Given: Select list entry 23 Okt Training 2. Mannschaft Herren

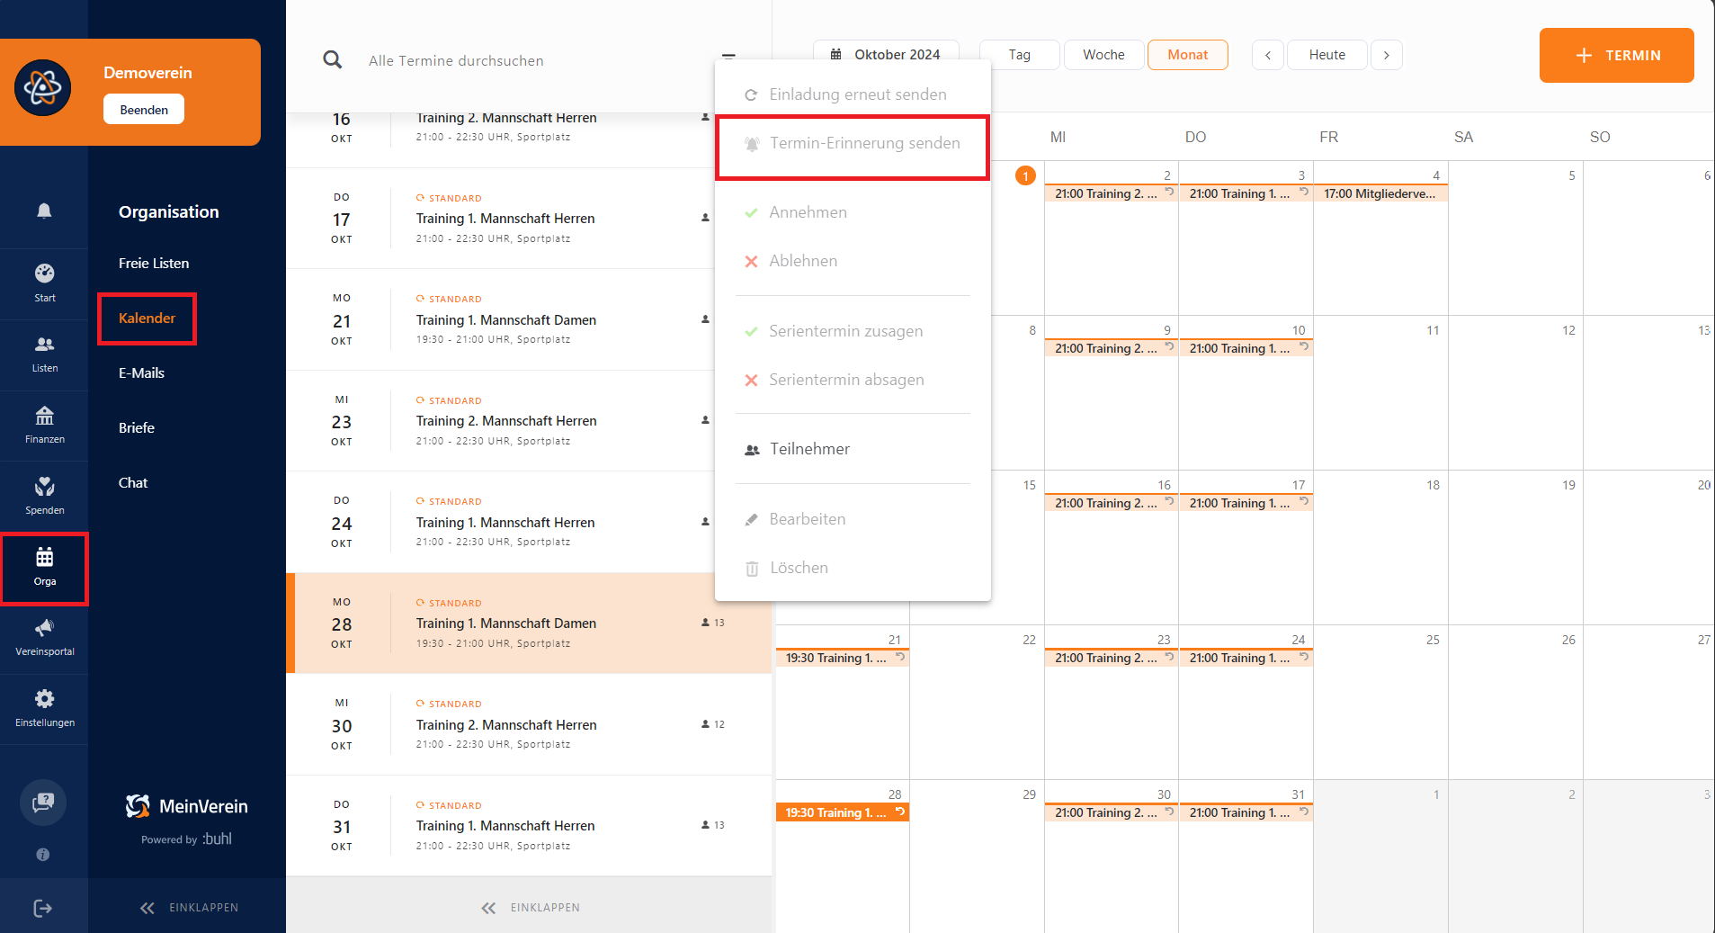Looking at the screenshot, I should [x=529, y=421].
